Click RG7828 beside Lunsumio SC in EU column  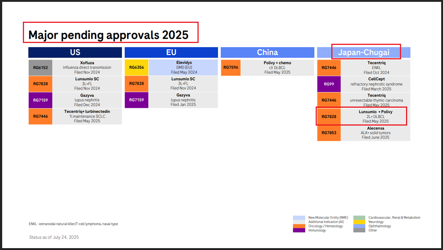tap(136, 83)
